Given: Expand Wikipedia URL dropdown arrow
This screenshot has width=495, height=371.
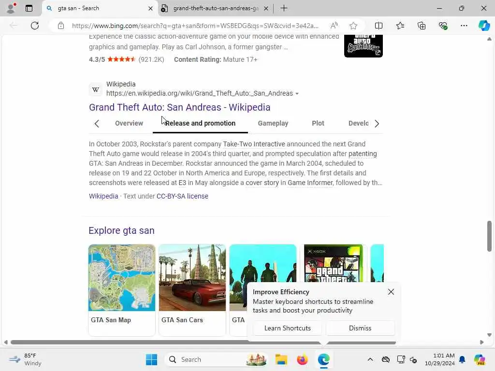Looking at the screenshot, I should (x=297, y=94).
